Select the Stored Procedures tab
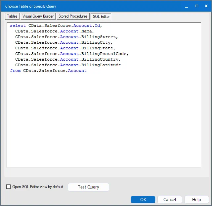This screenshot has height=206, width=212. pyautogui.click(x=73, y=16)
